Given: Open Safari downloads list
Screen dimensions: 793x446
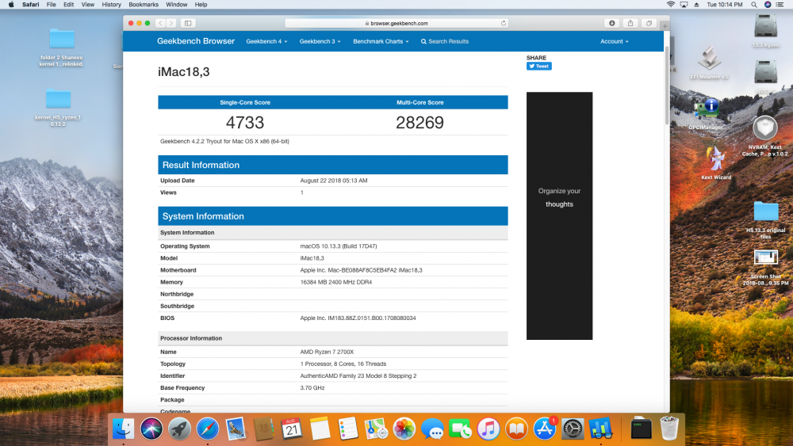Looking at the screenshot, I should click(x=611, y=23).
